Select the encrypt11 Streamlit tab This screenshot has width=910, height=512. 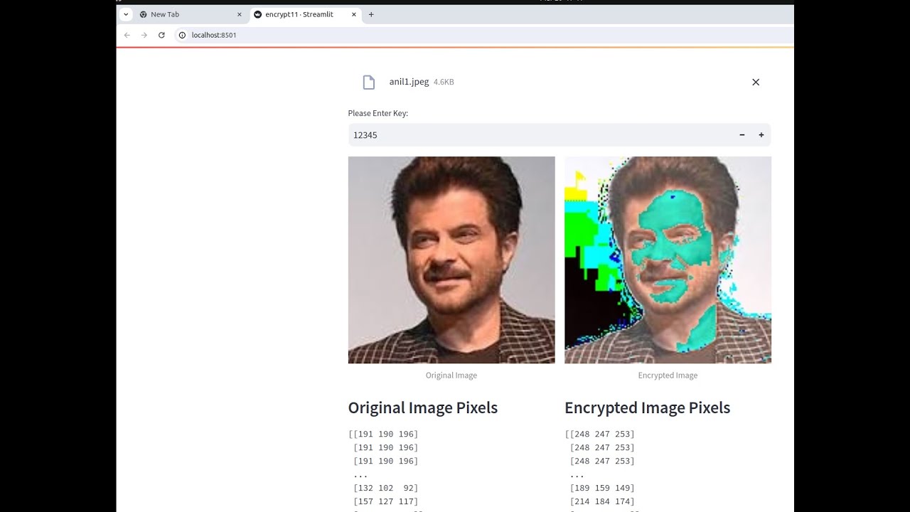tap(306, 14)
